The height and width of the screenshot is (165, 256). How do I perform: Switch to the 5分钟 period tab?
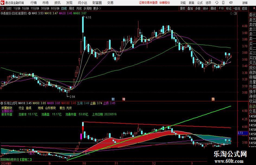[x=25, y=8]
